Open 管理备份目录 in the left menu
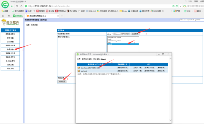The height and width of the screenshot is (124, 204). [x=10, y=53]
